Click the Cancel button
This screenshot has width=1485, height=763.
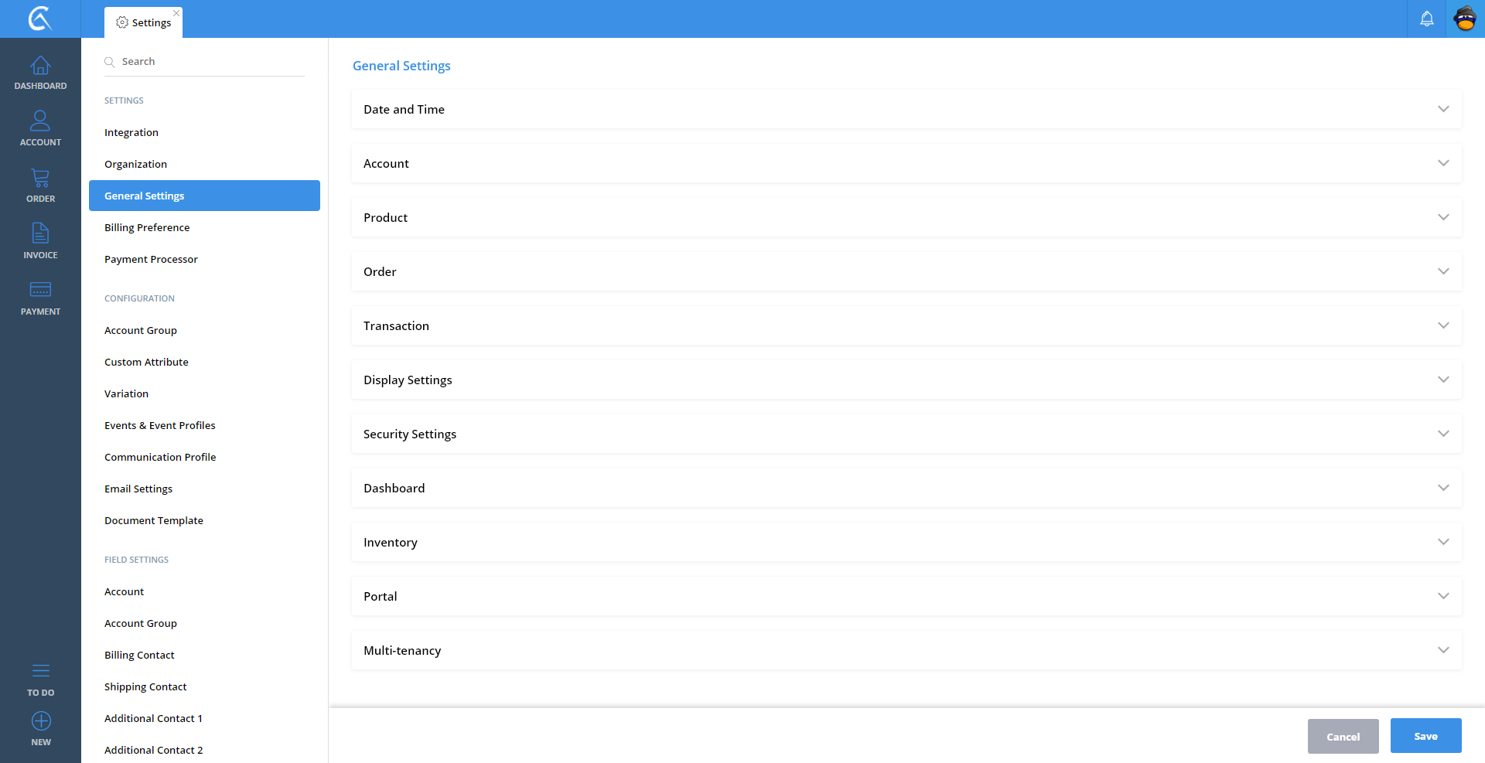1343,736
